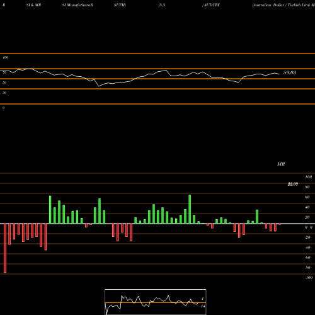
Task: Click the 22.07 MR value label
Action: (x=293, y=184)
